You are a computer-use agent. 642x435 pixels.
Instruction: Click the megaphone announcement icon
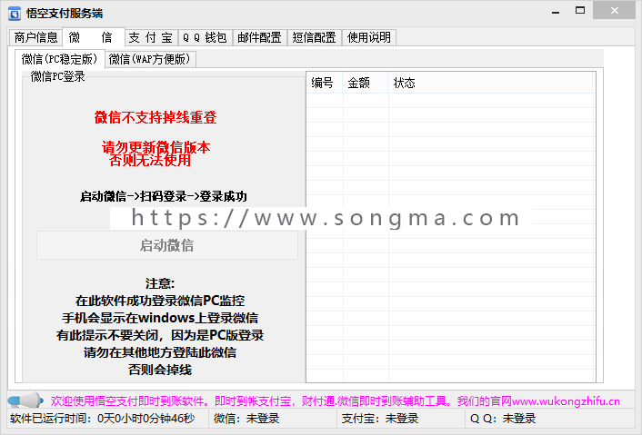click(x=25, y=400)
